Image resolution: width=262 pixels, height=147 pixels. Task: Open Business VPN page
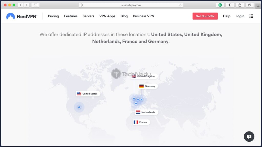pyautogui.click(x=144, y=16)
